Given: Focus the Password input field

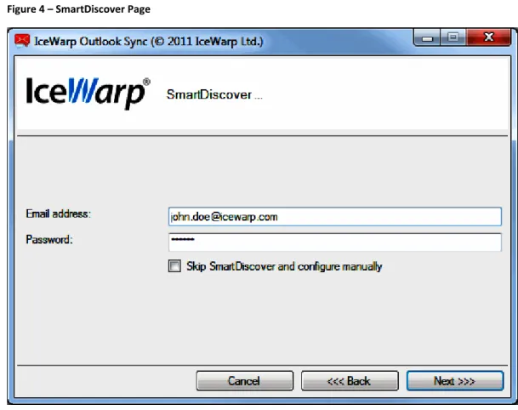Looking at the screenshot, I should point(335,242).
